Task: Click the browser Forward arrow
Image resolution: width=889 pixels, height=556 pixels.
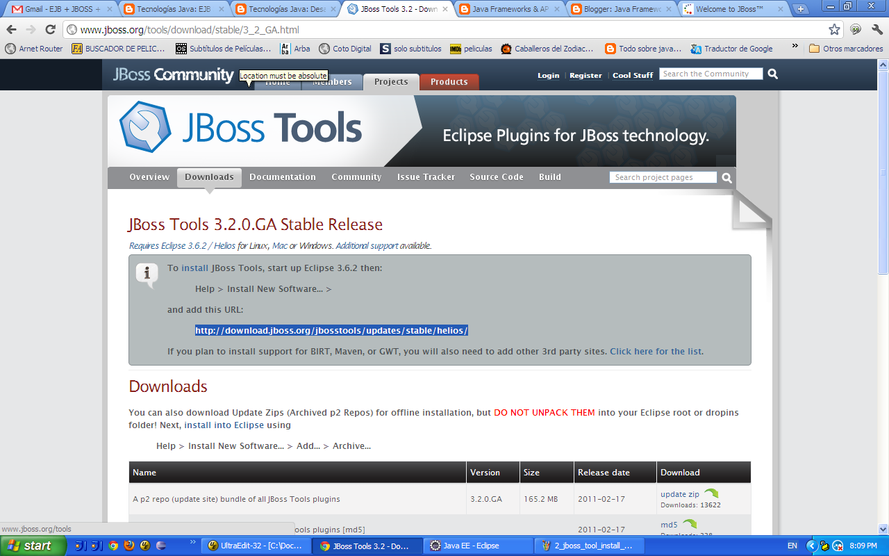Action: pos(31,30)
